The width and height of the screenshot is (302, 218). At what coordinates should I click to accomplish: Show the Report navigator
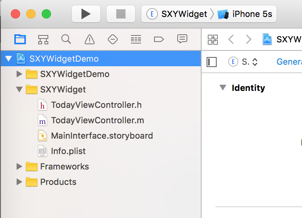pyautogui.click(x=182, y=39)
